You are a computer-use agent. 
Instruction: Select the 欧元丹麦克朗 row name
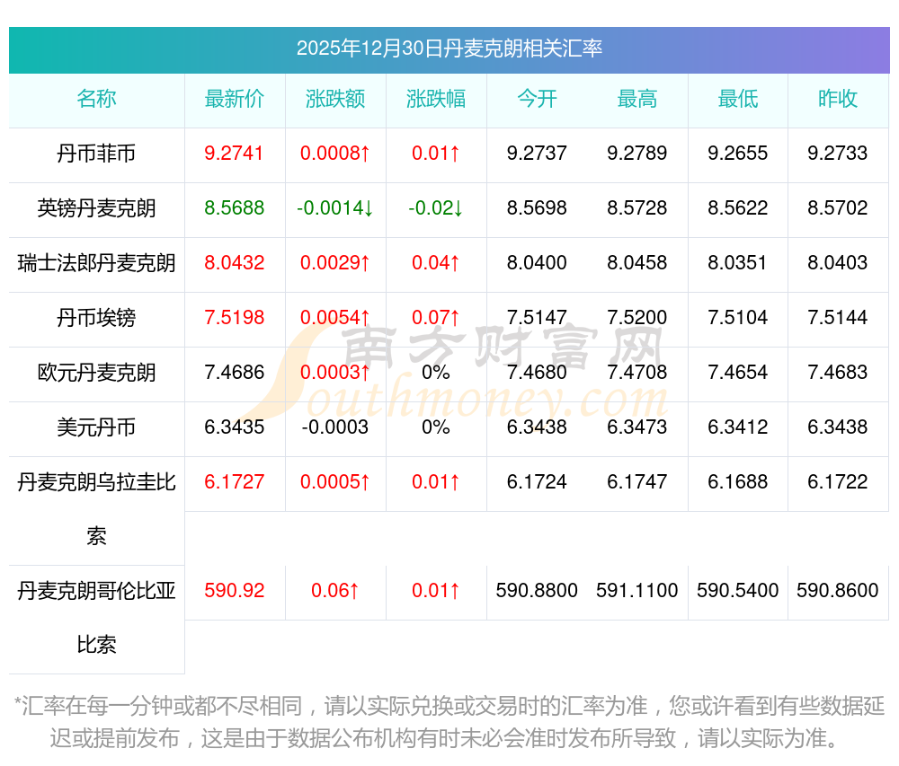click(x=96, y=372)
